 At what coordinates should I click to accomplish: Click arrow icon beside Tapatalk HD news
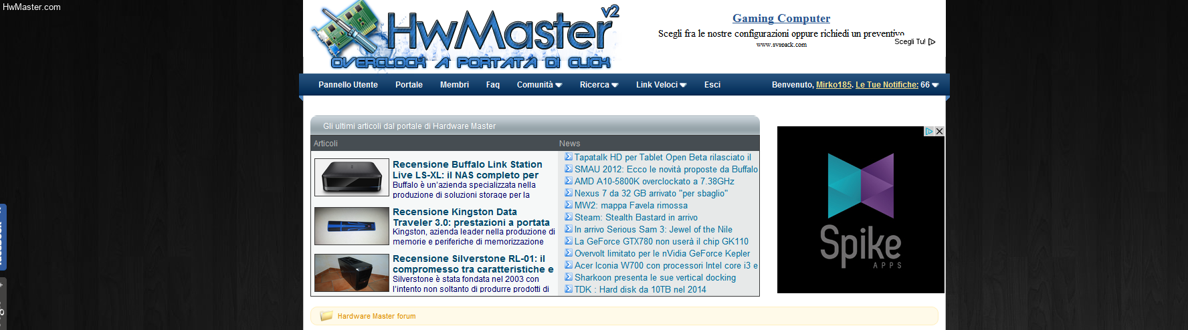click(x=569, y=157)
